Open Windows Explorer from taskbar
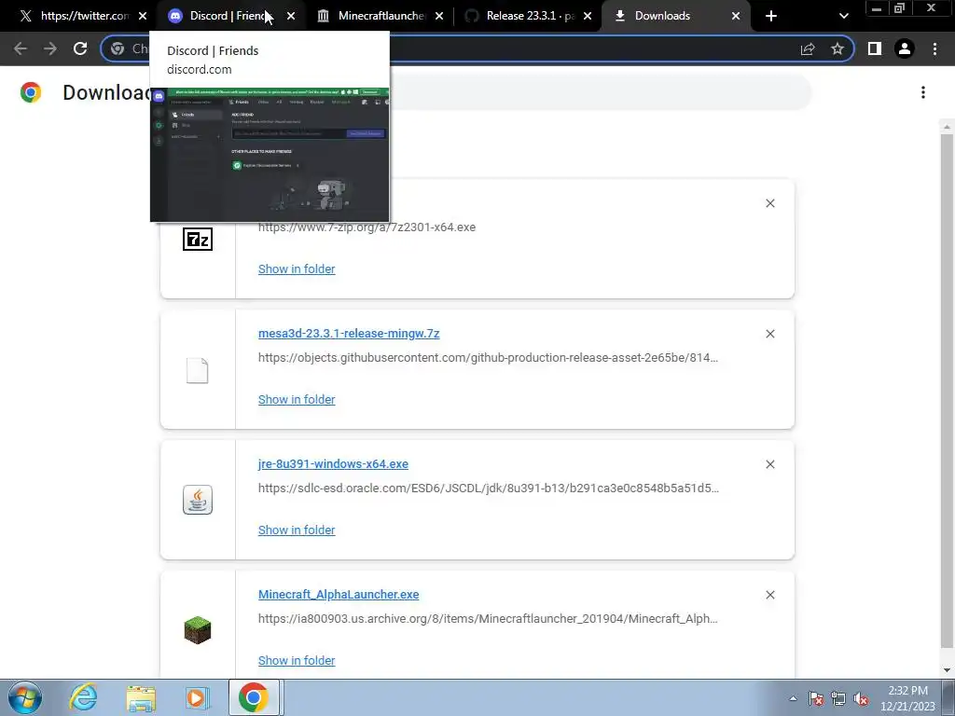The image size is (955, 716). tap(141, 697)
